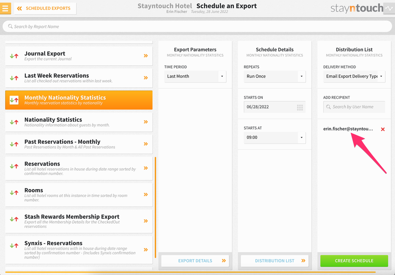Image resolution: width=395 pixels, height=275 pixels.
Task: Click the Search by User Name field
Action: pos(354,107)
